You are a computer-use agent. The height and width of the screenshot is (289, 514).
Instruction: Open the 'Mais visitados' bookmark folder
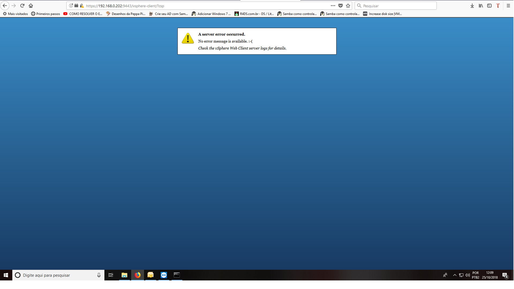16,14
